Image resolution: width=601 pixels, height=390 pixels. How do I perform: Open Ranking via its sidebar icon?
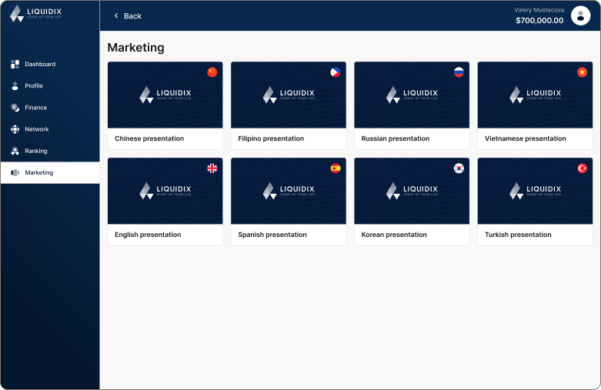pyautogui.click(x=15, y=151)
